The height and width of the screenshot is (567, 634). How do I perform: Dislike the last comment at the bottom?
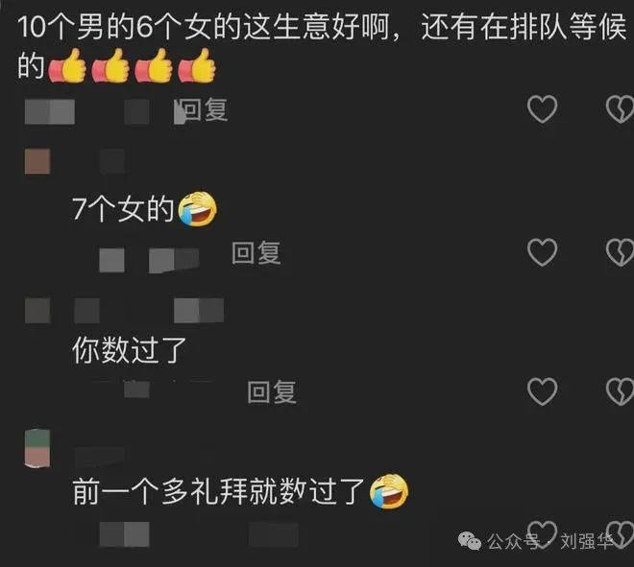pyautogui.click(x=620, y=533)
